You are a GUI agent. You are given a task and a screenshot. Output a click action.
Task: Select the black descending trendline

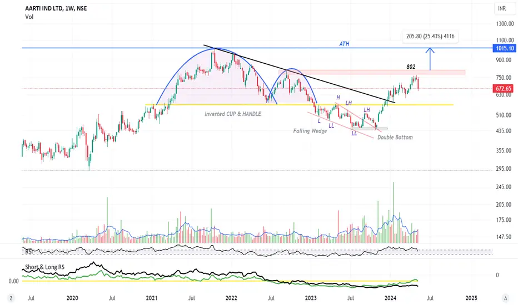tap(299, 74)
